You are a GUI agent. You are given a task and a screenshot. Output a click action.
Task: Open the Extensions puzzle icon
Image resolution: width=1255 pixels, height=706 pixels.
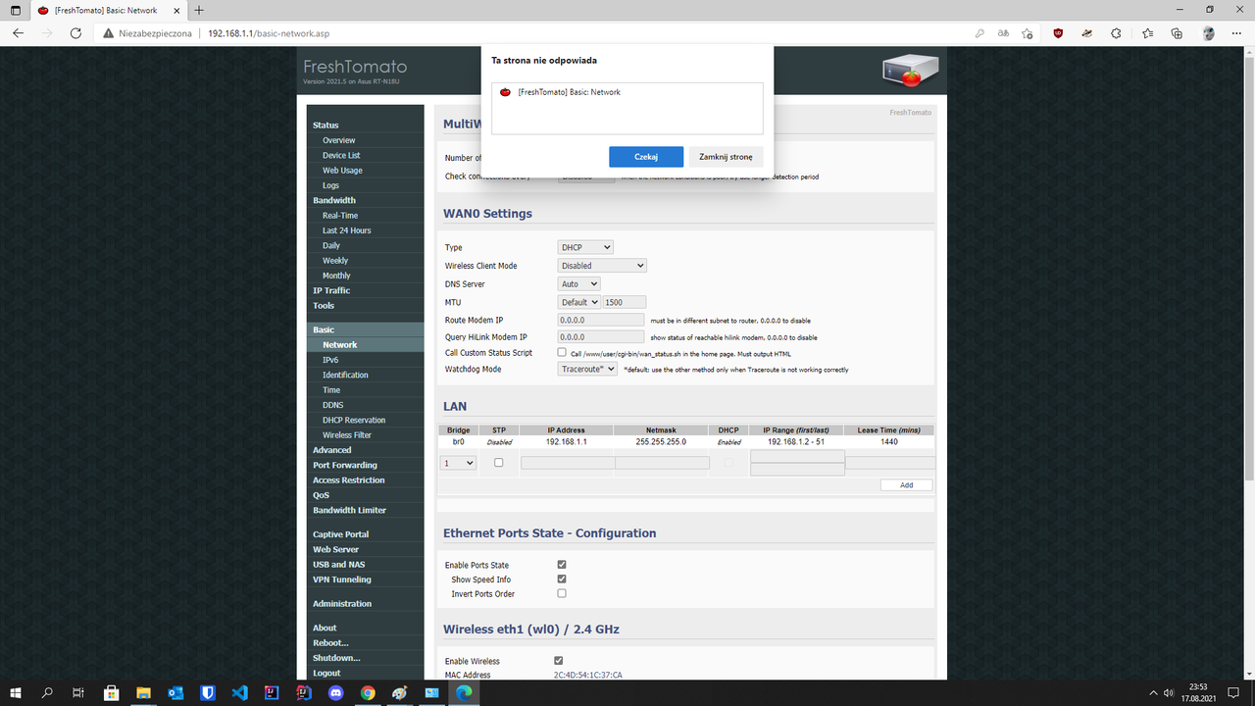coord(1115,32)
